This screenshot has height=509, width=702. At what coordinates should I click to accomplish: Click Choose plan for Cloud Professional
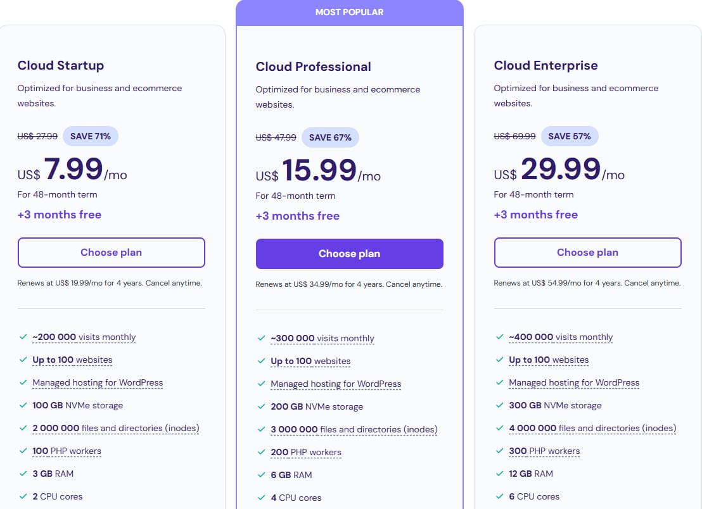click(x=349, y=254)
